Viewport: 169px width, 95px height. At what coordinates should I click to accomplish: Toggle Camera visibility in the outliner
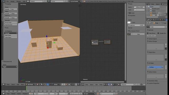161,13
